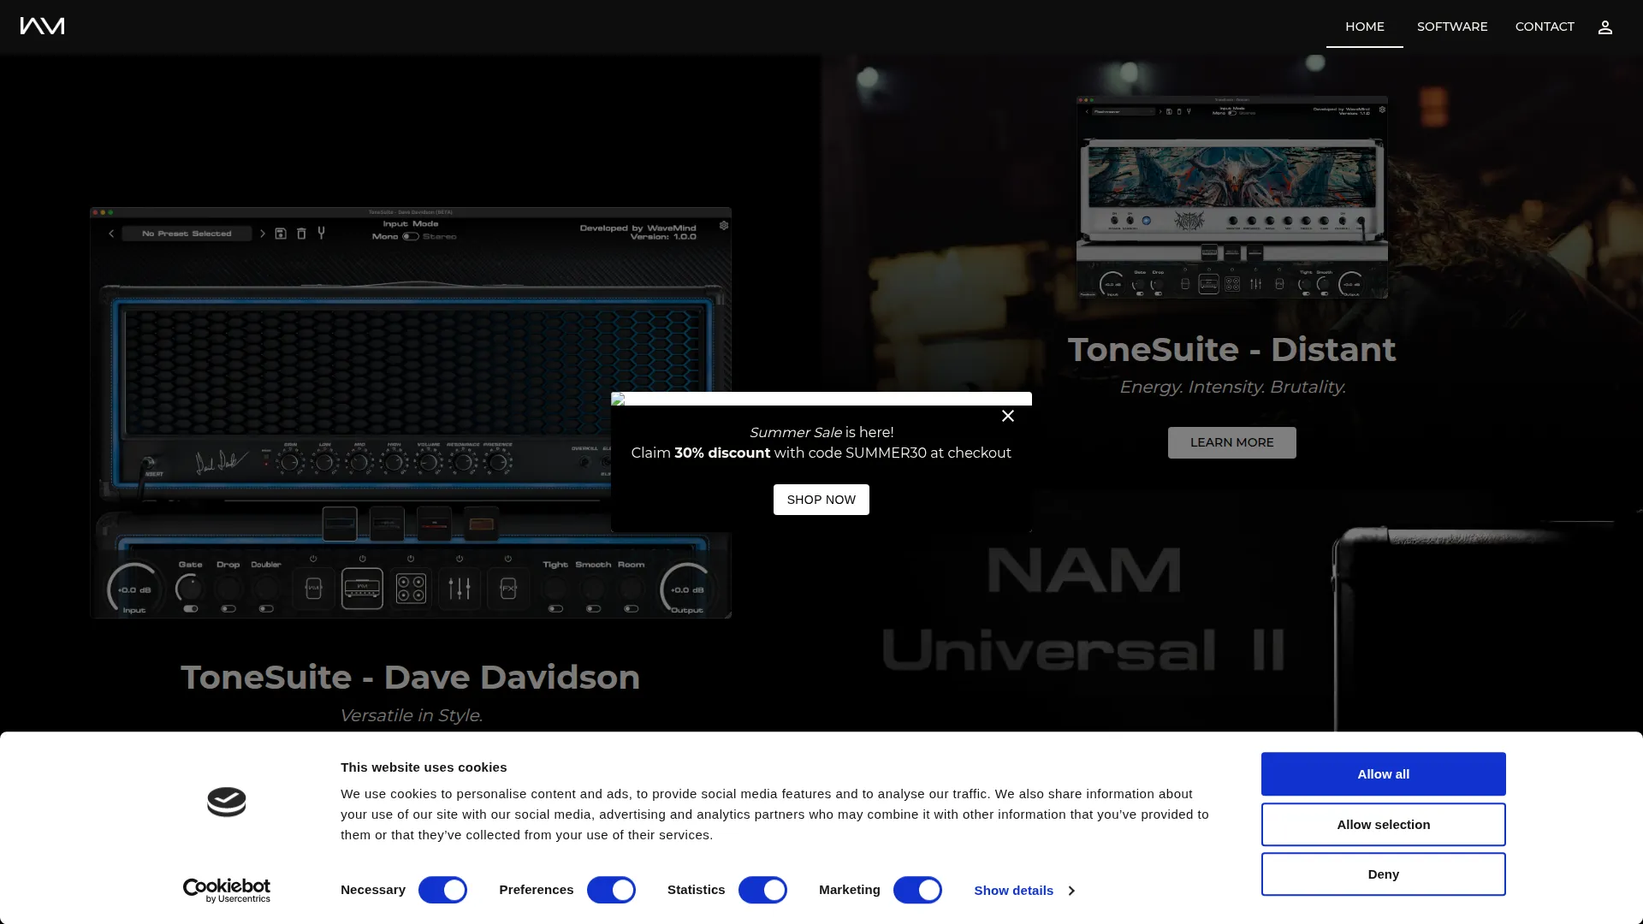The height and width of the screenshot is (924, 1643).
Task: Select pedal section icon in Dave Davidson plugin
Action: (x=313, y=588)
